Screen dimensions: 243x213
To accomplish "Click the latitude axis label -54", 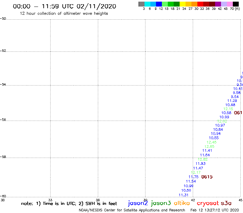I will tap(3, 85).
